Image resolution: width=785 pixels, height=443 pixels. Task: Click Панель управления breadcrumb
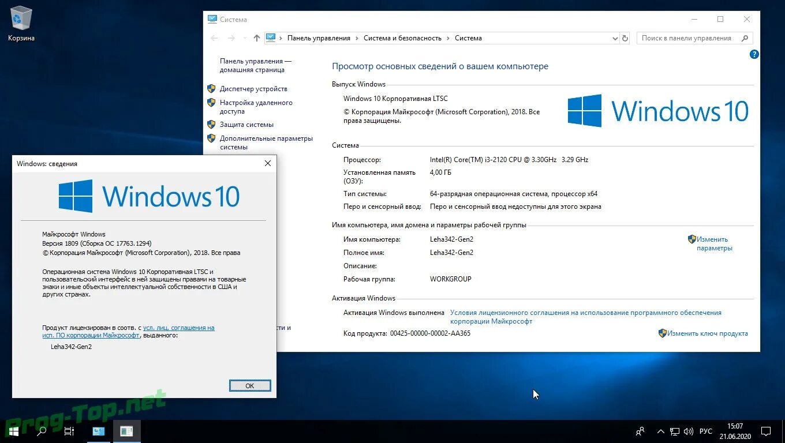pyautogui.click(x=319, y=38)
